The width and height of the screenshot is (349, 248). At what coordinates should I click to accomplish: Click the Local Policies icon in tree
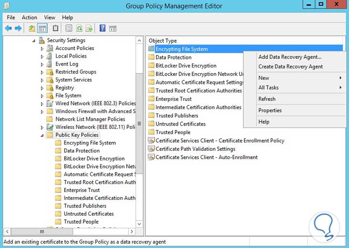pos(50,56)
